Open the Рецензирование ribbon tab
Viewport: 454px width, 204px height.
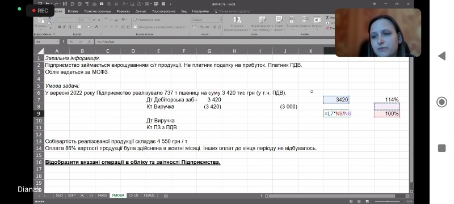pos(164,11)
